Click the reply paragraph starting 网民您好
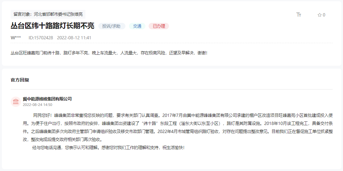Viewport: 343px width, 171px height. coord(178,127)
